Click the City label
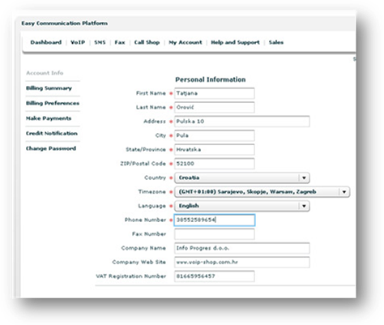The width and height of the screenshot is (384, 325). 160,135
